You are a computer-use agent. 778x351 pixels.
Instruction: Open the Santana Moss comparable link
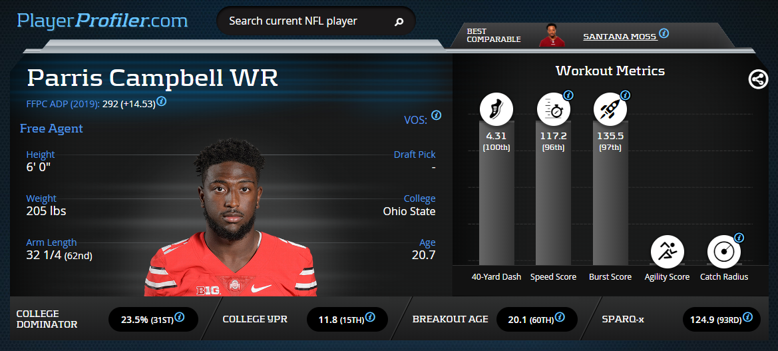(620, 37)
